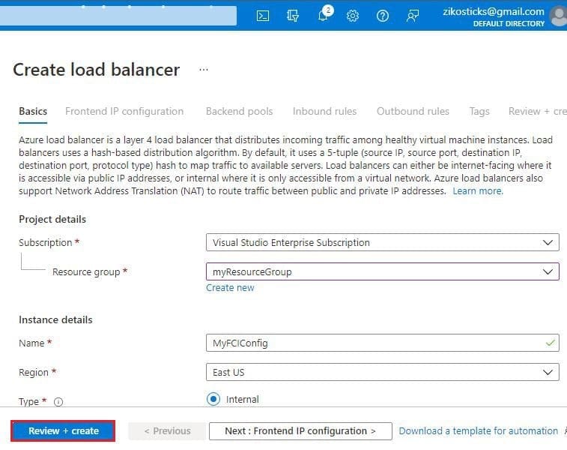567x450 pixels.
Task: Click Next : Frontend IP configuration button
Action: [300, 430]
